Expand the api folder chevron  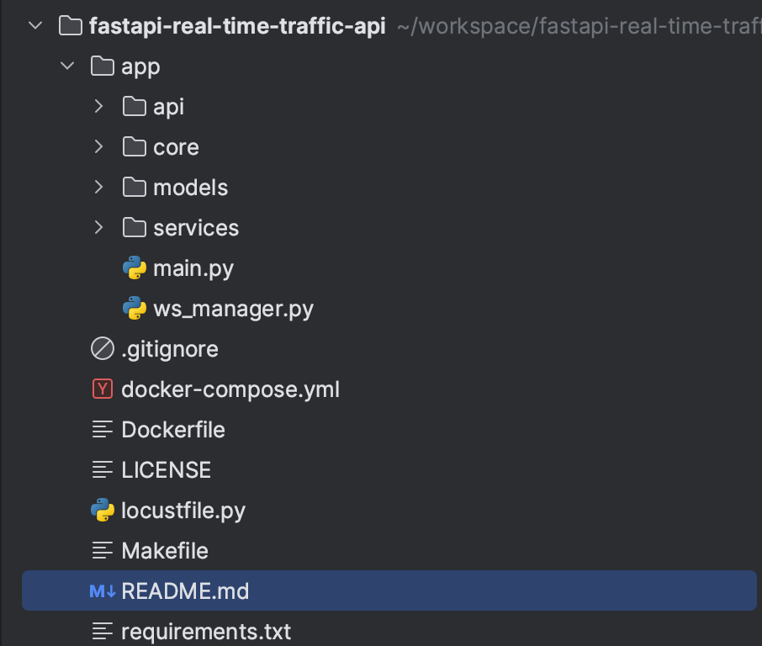(x=99, y=107)
